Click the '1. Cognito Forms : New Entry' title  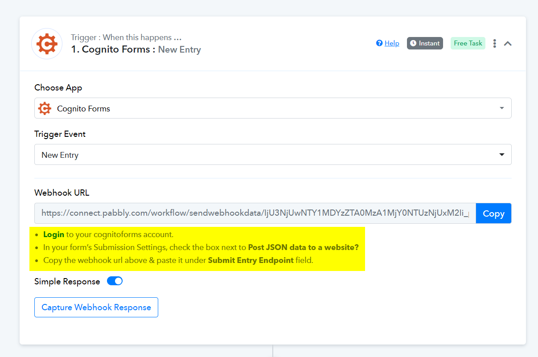[136, 49]
